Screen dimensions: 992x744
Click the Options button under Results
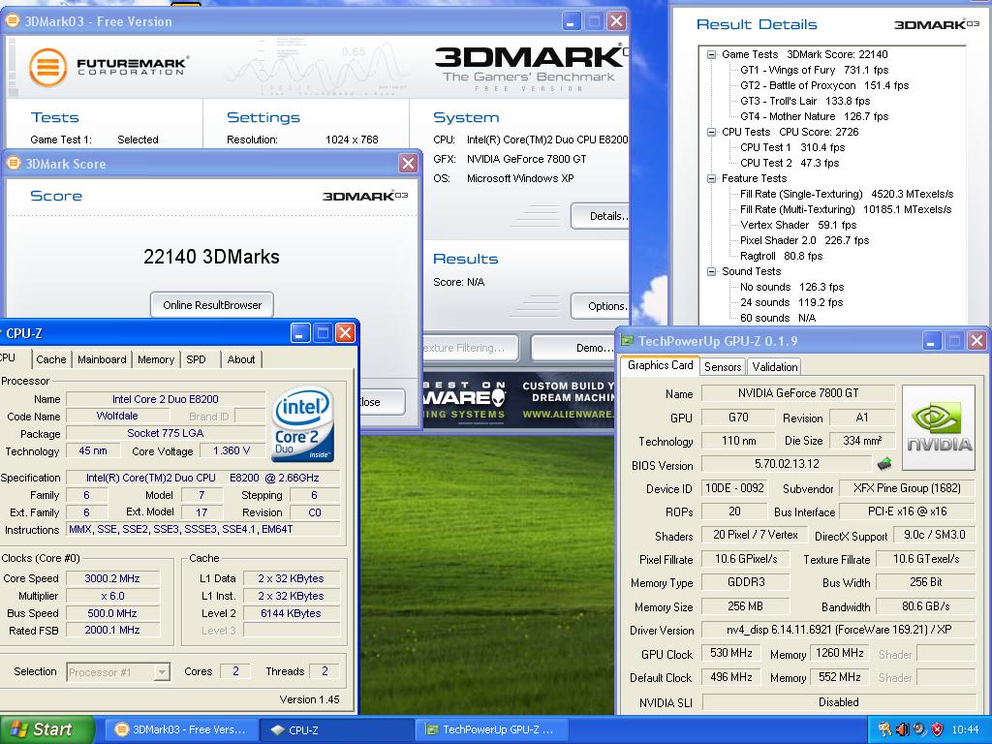pyautogui.click(x=600, y=306)
